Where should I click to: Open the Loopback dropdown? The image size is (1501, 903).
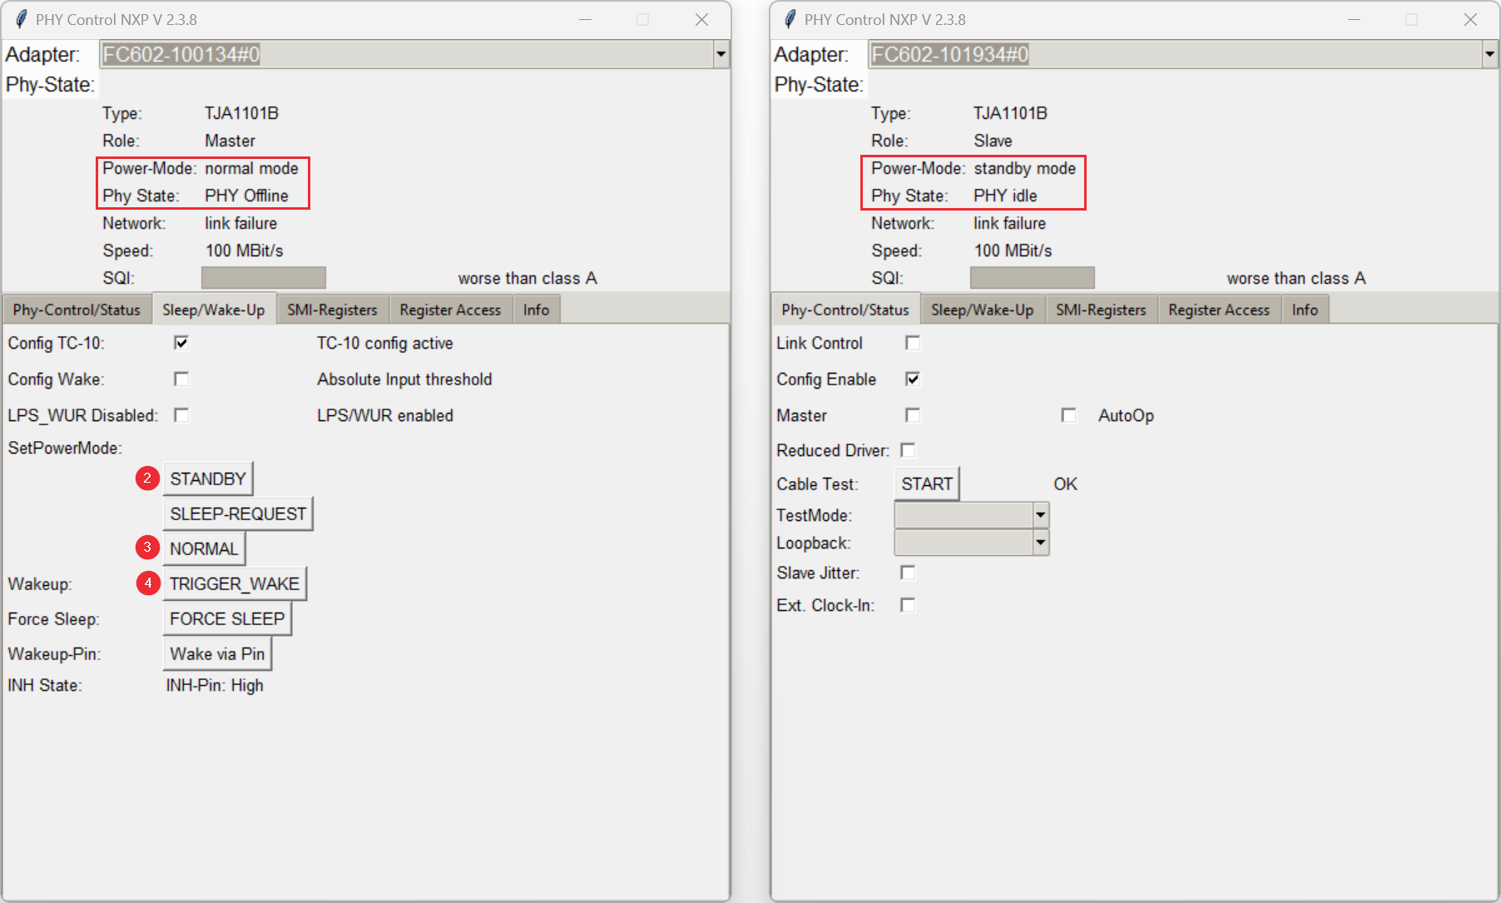pos(1040,542)
